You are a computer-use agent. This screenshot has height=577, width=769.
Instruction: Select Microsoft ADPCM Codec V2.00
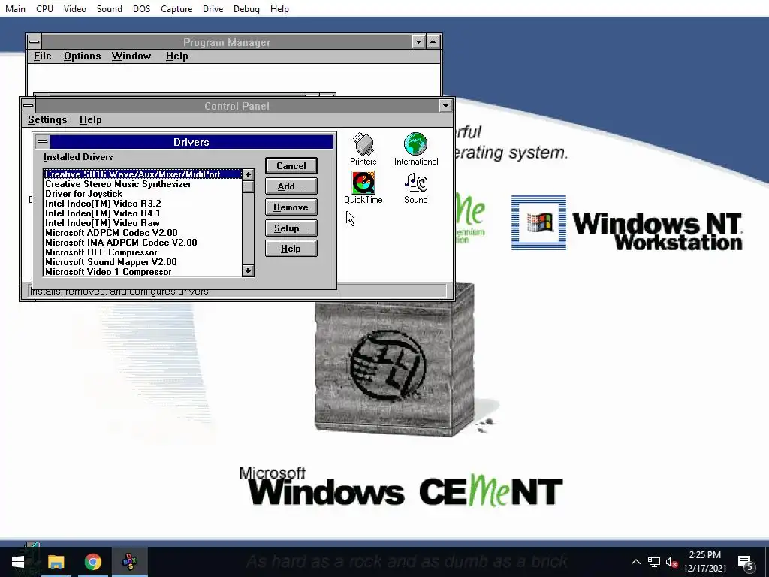[143, 233]
